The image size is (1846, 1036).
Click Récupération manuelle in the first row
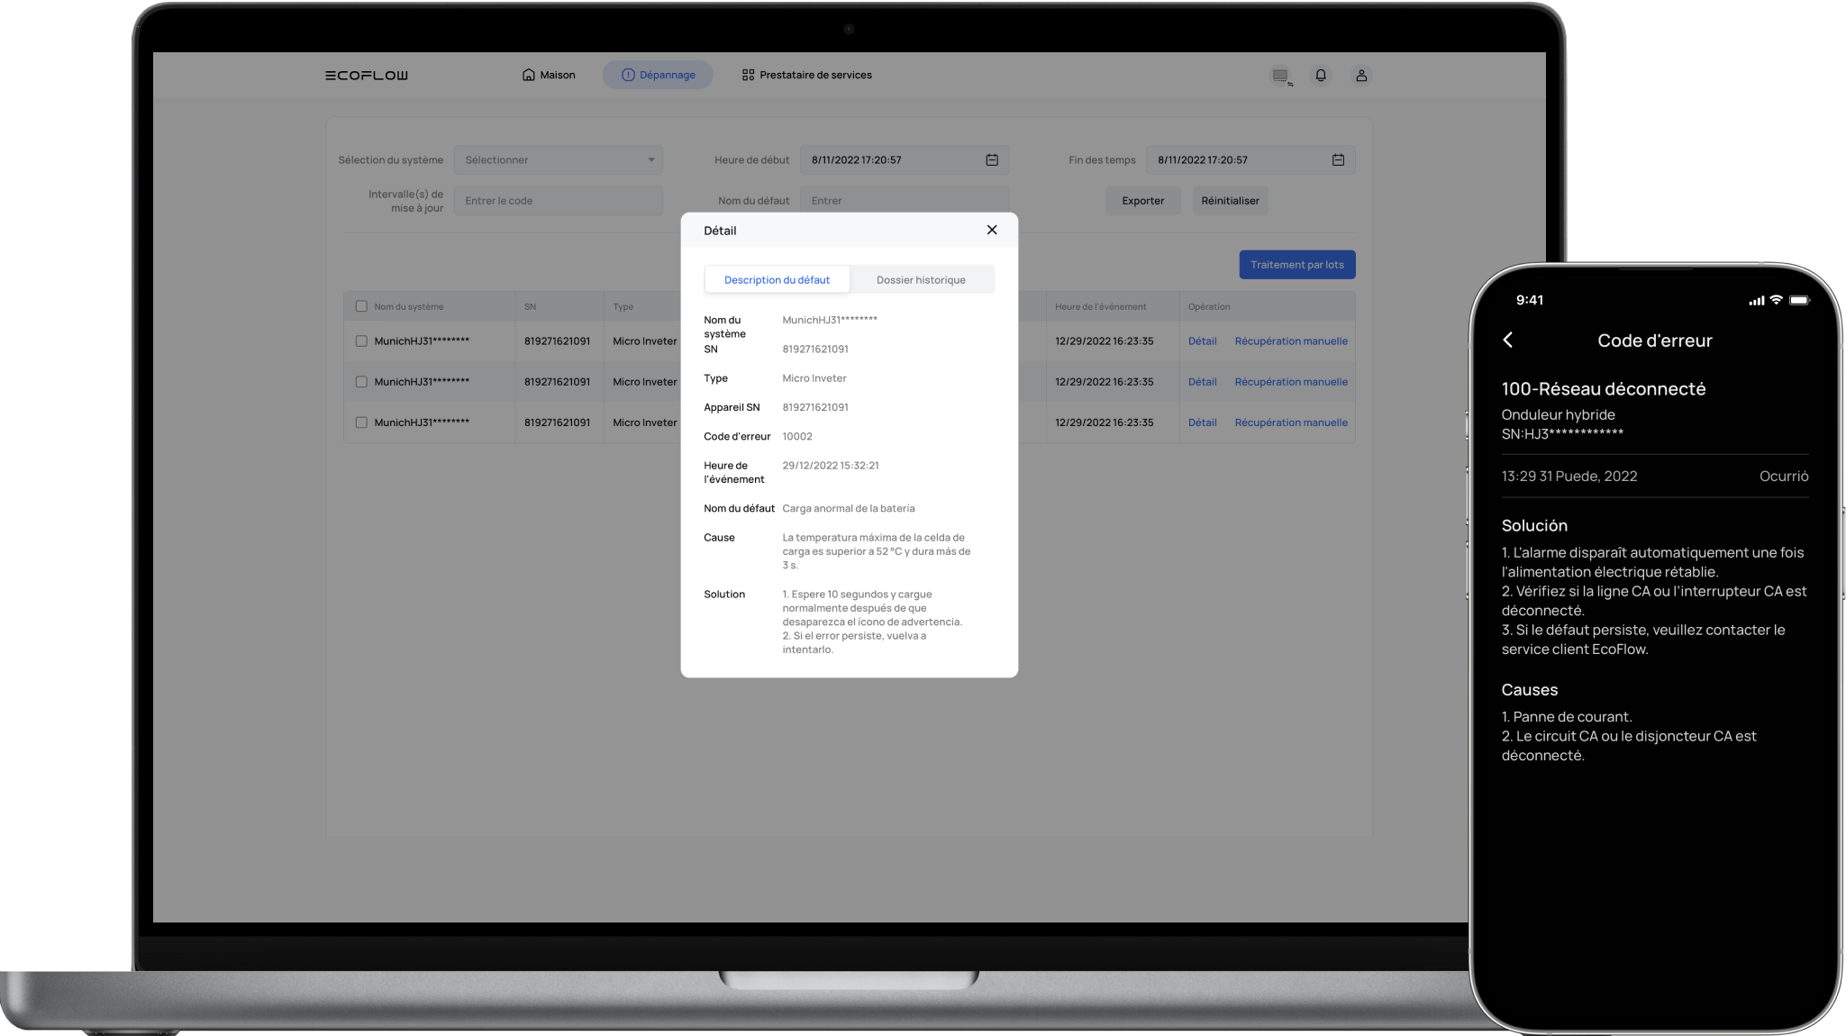click(x=1290, y=341)
